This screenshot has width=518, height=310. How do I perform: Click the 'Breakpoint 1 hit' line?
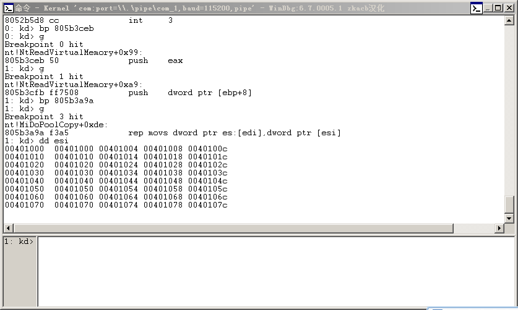pos(44,77)
